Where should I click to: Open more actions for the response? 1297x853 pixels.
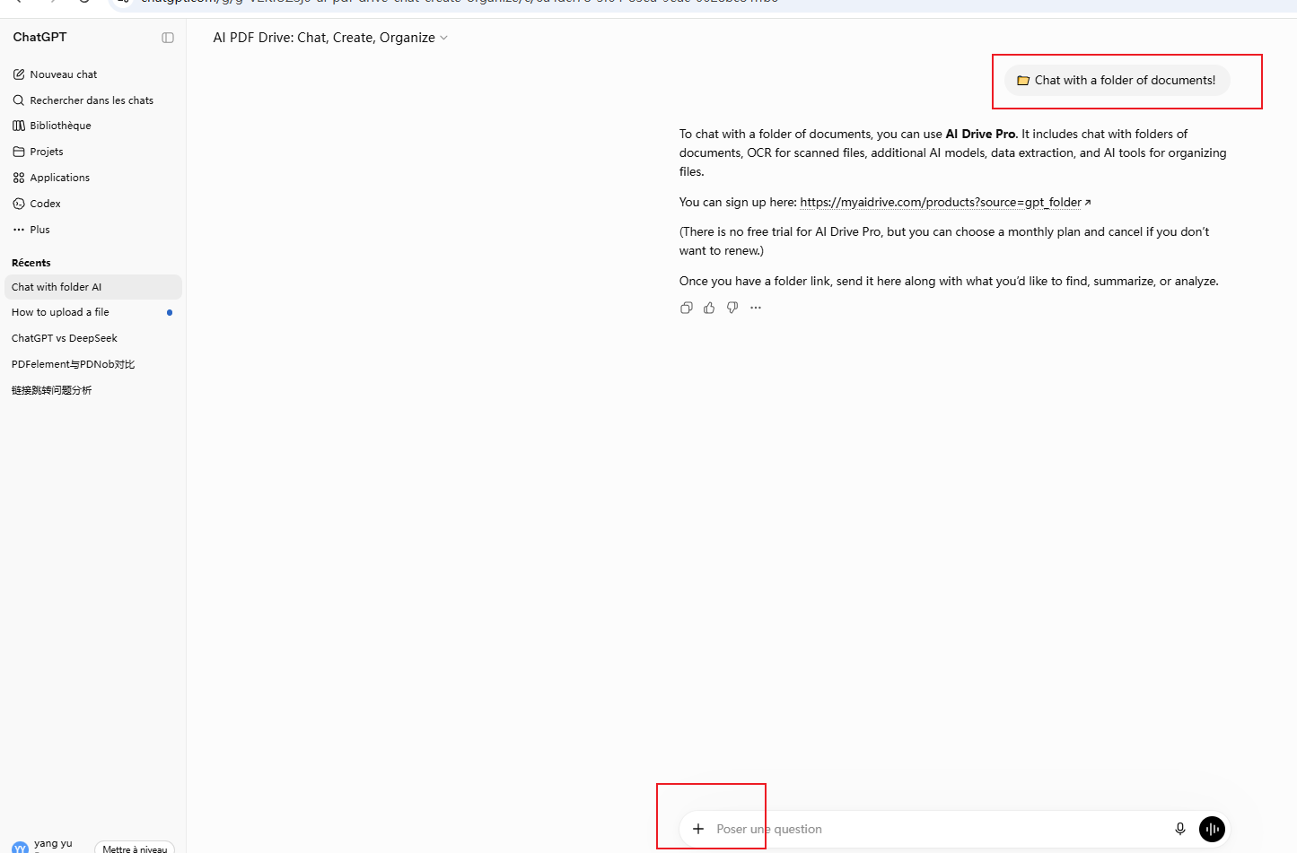pos(756,308)
